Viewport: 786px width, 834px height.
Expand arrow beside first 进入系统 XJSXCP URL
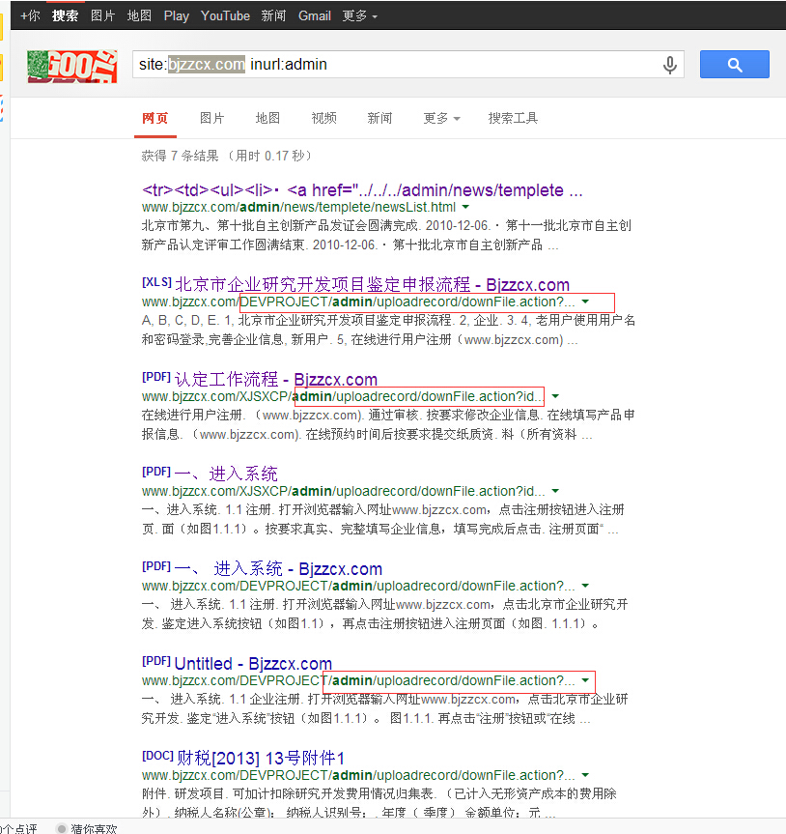[x=555, y=491]
